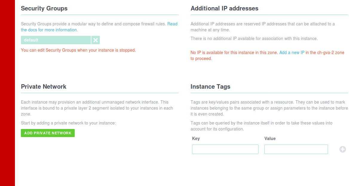Viewport: 354px width, 186px height.
Task: Click the Value column label
Action: tap(270, 139)
